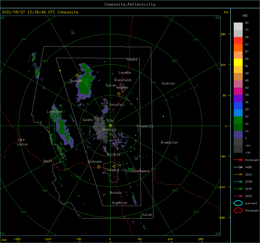Click the Ponoka city label
This screenshot has height=243, width=260.
[132, 60]
